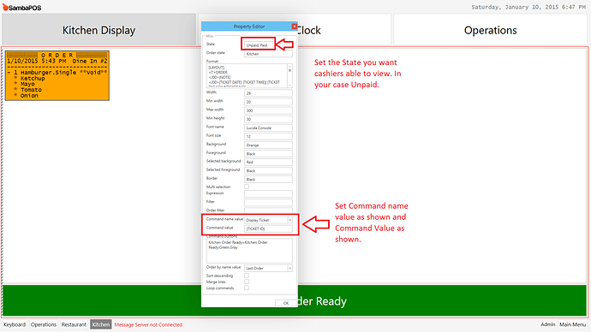Go to Main Menu
591x332 pixels.
click(x=572, y=324)
